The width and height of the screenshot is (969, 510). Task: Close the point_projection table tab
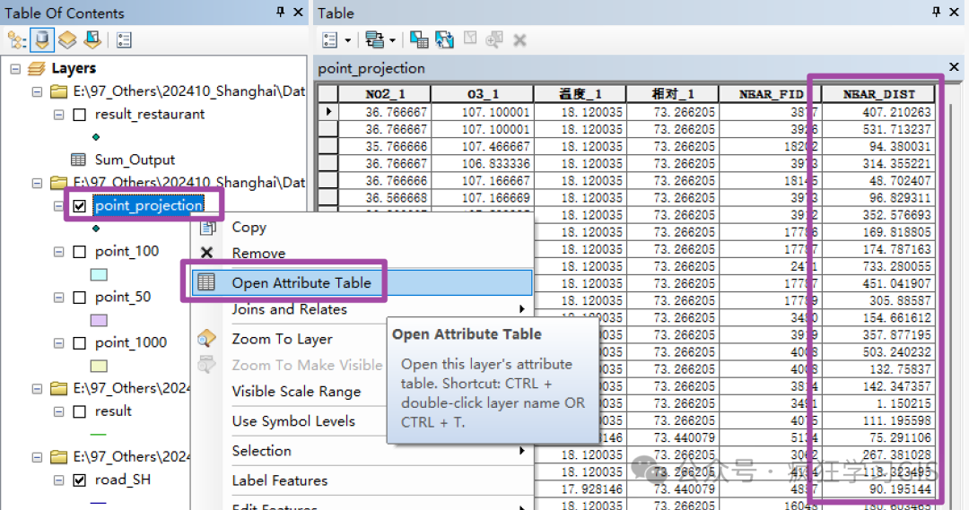click(954, 66)
